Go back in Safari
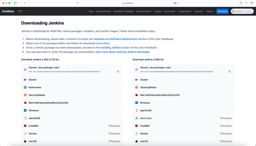 tap(25, 3)
